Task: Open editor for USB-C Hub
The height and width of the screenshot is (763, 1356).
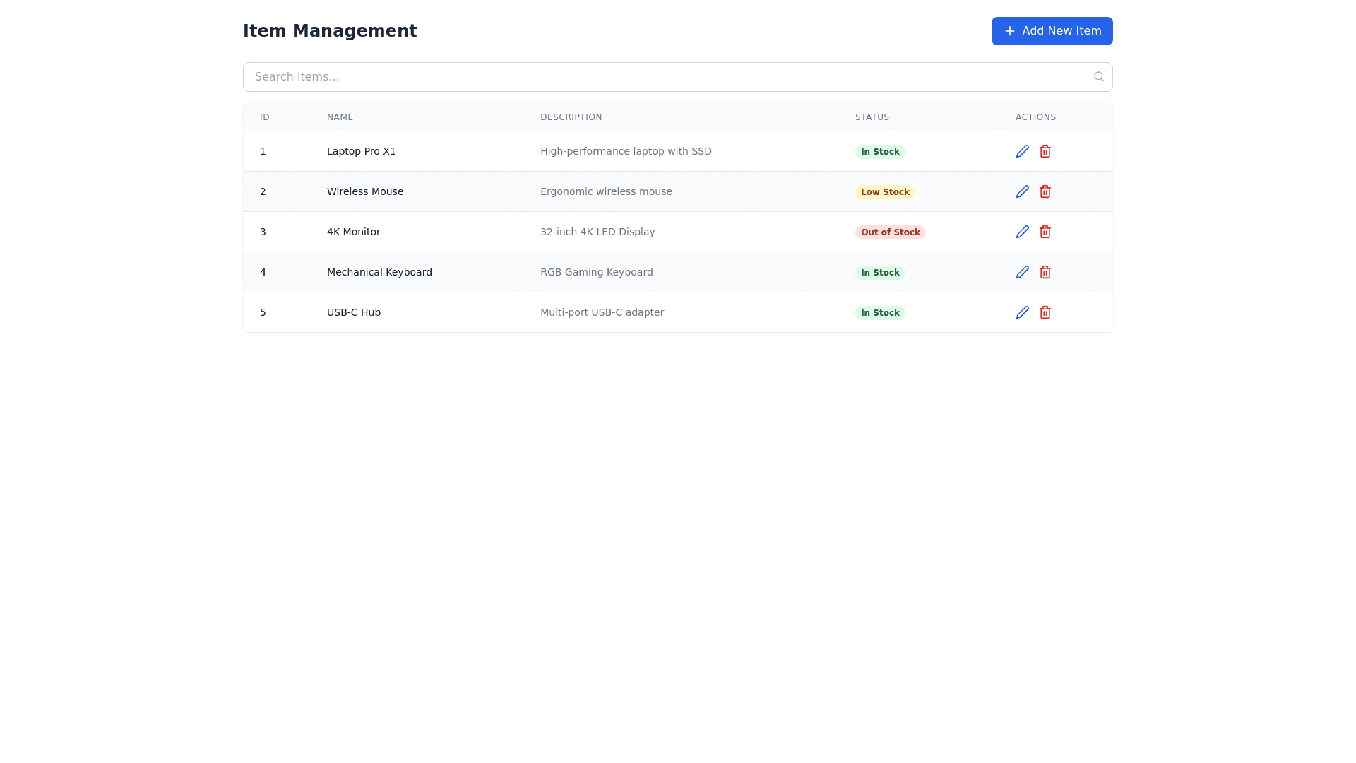Action: click(x=1022, y=312)
